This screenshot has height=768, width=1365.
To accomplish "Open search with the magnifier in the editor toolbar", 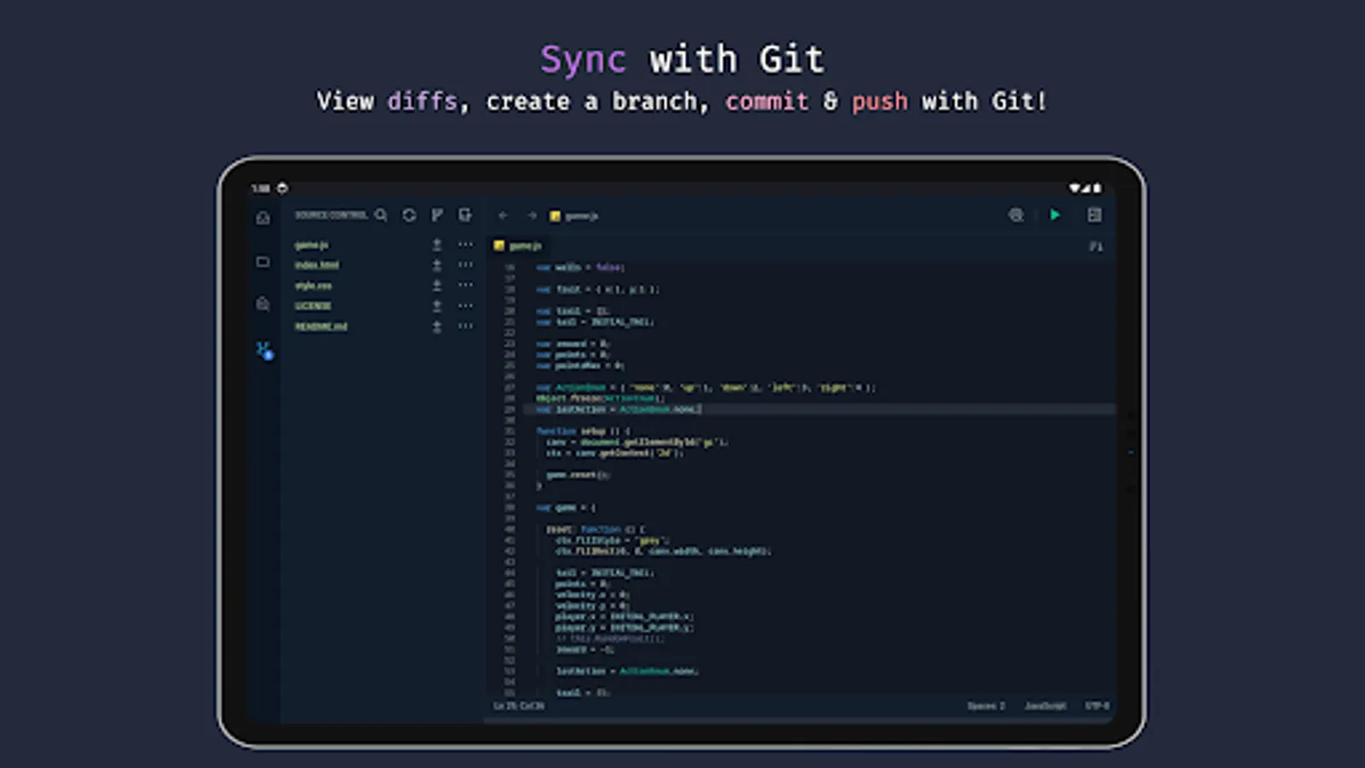I will point(1015,216).
